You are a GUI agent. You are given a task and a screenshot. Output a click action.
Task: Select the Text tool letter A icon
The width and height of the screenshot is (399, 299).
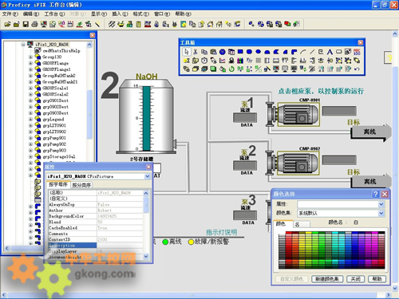tap(330, 52)
